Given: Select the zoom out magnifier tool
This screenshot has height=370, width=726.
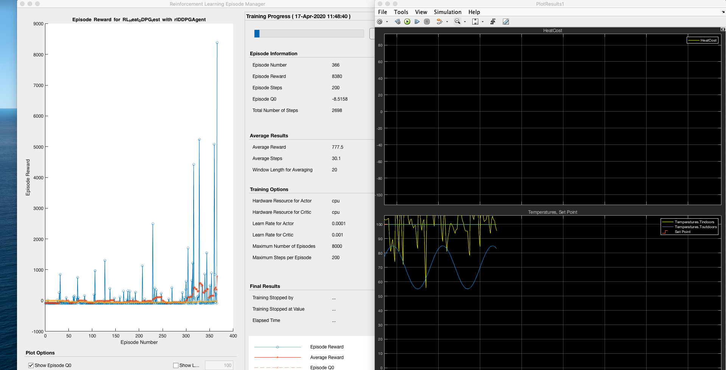Looking at the screenshot, I should tap(458, 22).
